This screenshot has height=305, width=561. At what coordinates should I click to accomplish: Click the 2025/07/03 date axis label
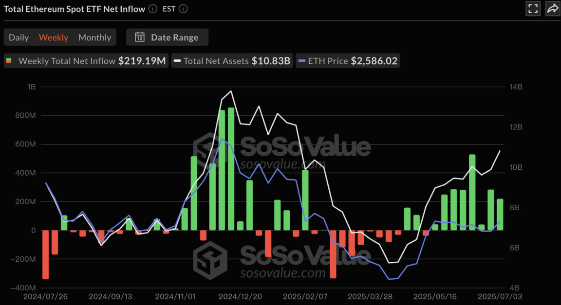coord(500,296)
